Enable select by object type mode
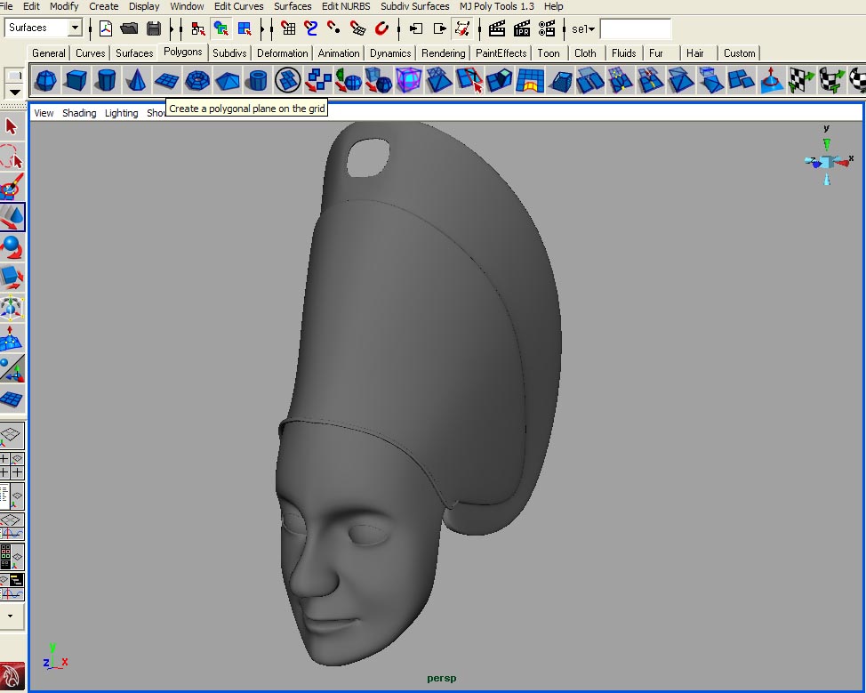Viewport: 866px width, 693px height. coord(221,28)
